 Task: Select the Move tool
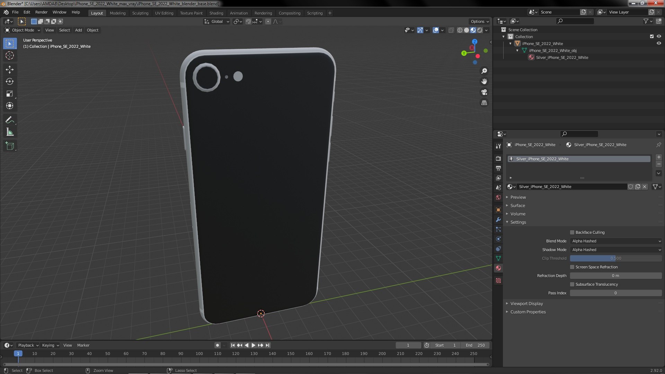[10, 70]
